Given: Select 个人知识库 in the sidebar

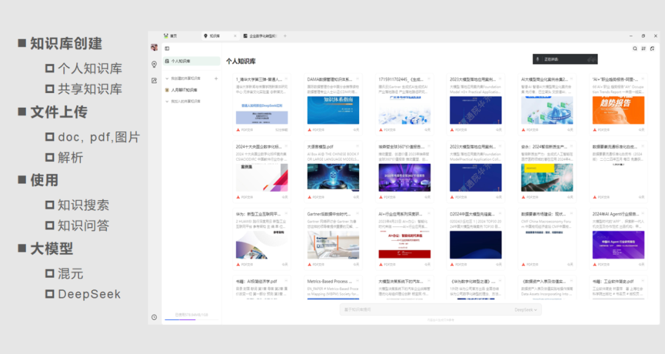Looking at the screenshot, I should (191, 61).
